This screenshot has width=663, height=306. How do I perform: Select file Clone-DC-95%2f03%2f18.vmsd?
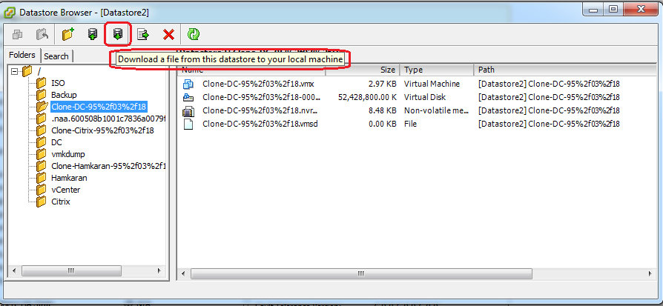pos(260,124)
